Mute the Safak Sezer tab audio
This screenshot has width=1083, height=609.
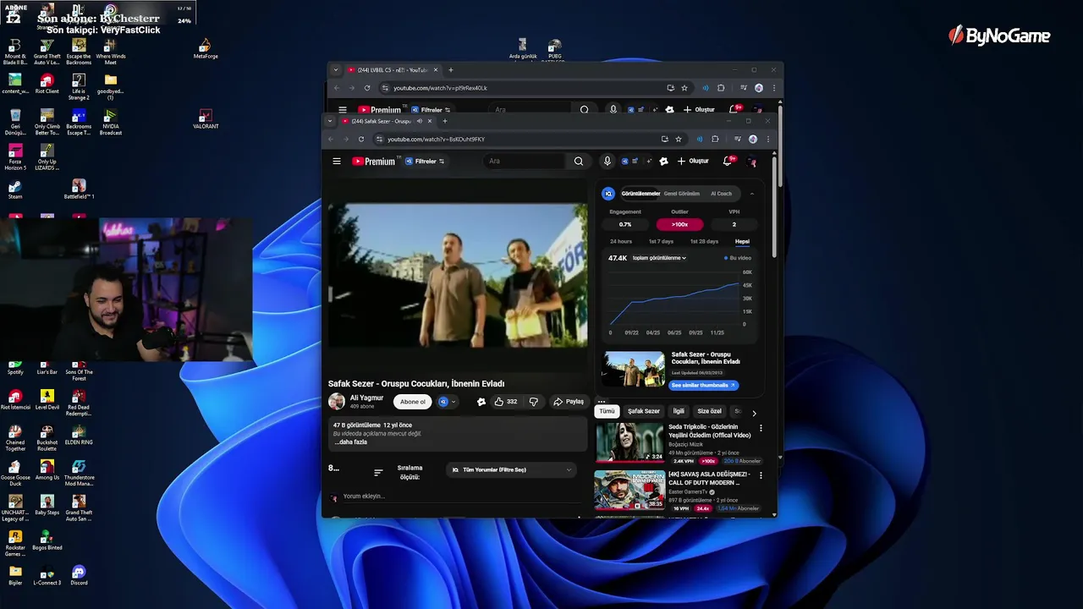tap(420, 121)
